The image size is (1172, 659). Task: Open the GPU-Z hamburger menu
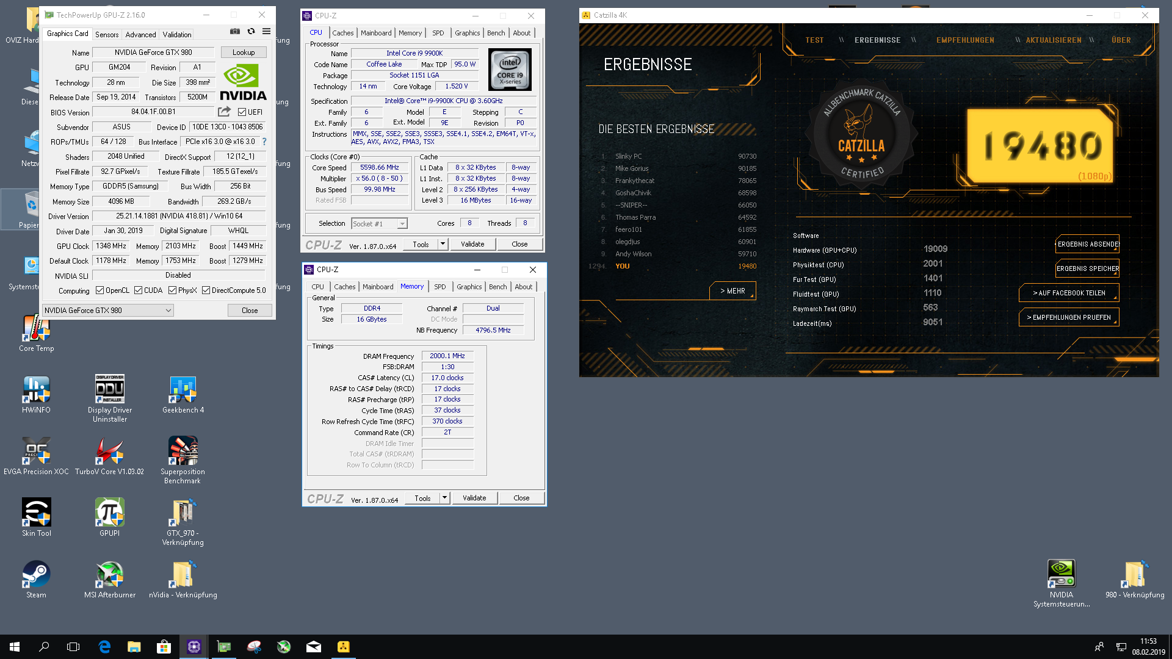coord(266,31)
